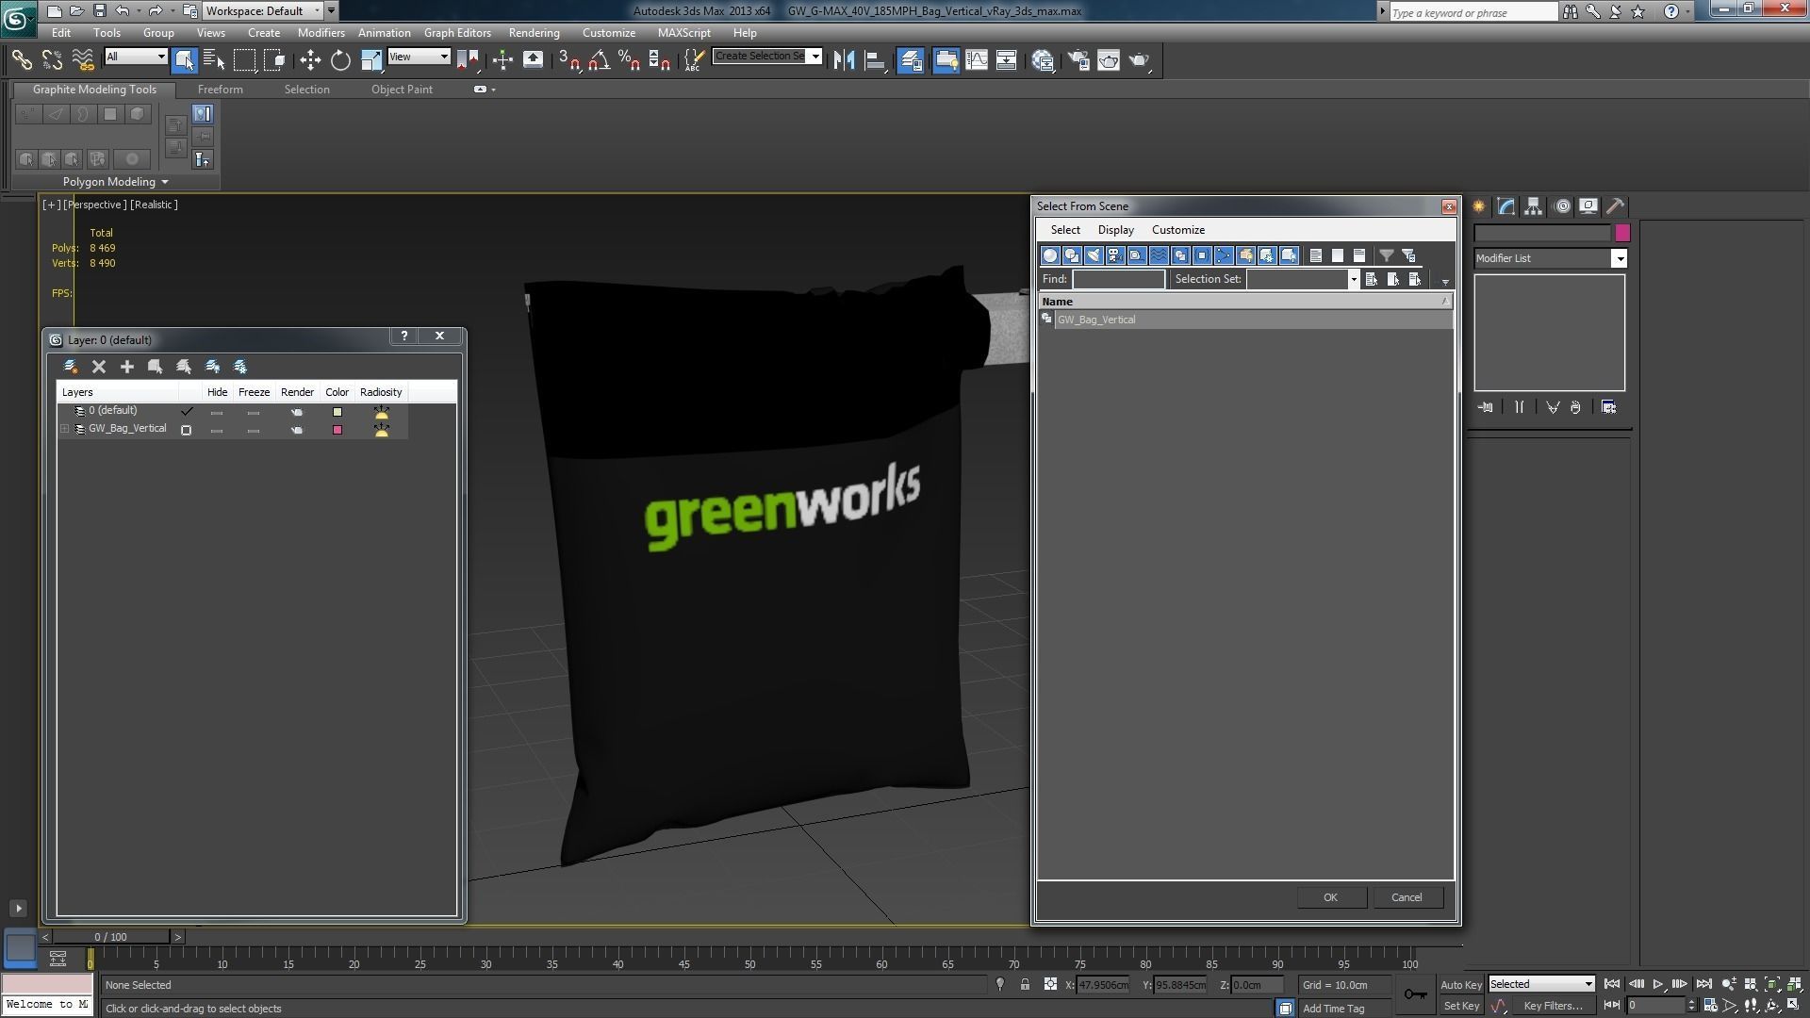This screenshot has height=1018, width=1810.
Task: Open Select by Name tool
Action: (214, 60)
